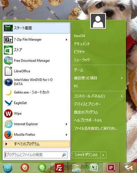Click the green Store bag icon
This screenshot has width=137, height=173.
(8, 50)
